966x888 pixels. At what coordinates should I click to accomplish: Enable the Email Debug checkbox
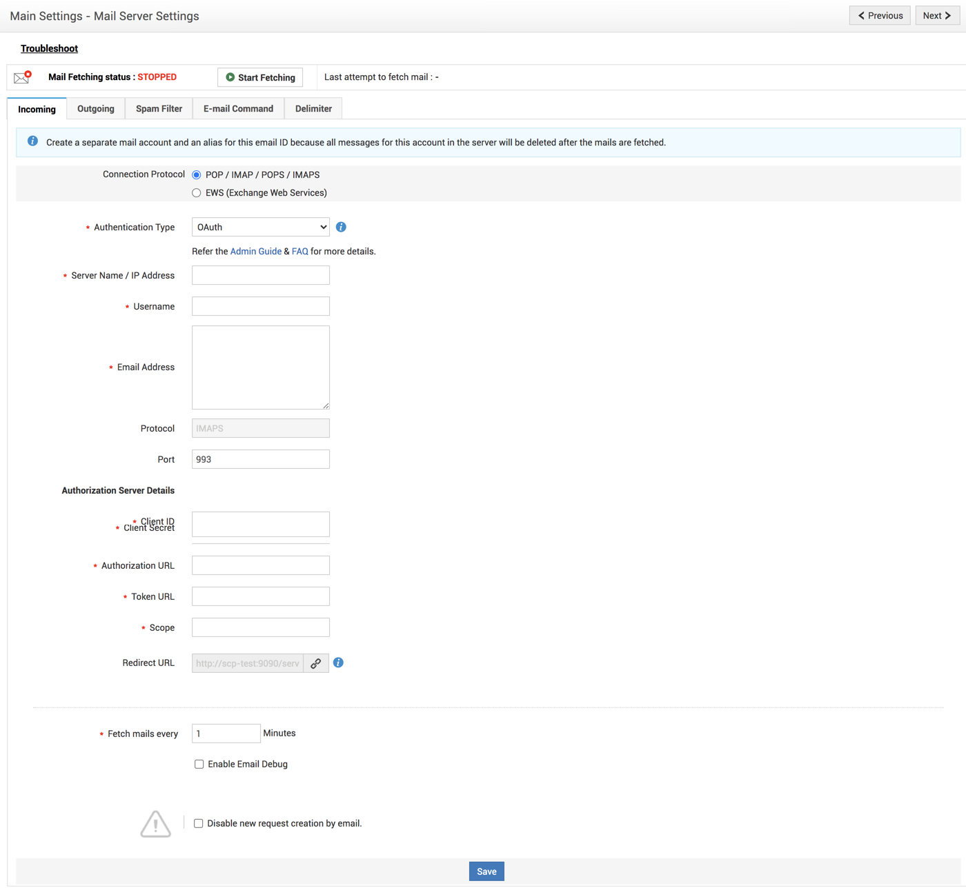(199, 764)
